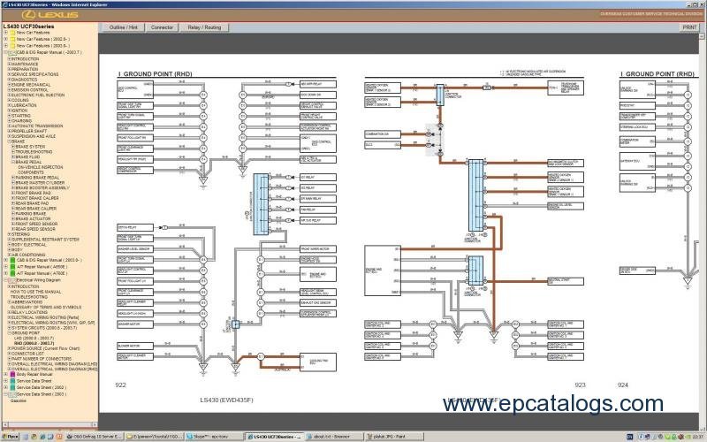The height and width of the screenshot is (442, 707).
Task: Expand the STEERING section
Action: coord(9,234)
